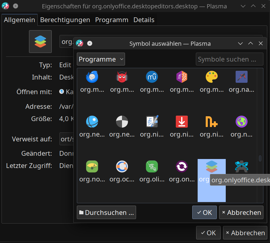Click Abbrechen in the Eigenschaften window
The width and height of the screenshot is (270, 243).
pos(245,233)
